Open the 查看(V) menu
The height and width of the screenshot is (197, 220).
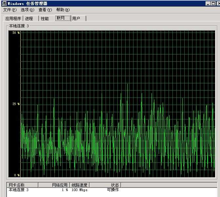coord(45,10)
